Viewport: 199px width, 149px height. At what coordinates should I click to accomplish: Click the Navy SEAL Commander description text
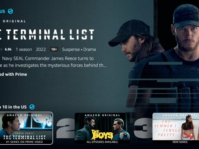[53, 62]
